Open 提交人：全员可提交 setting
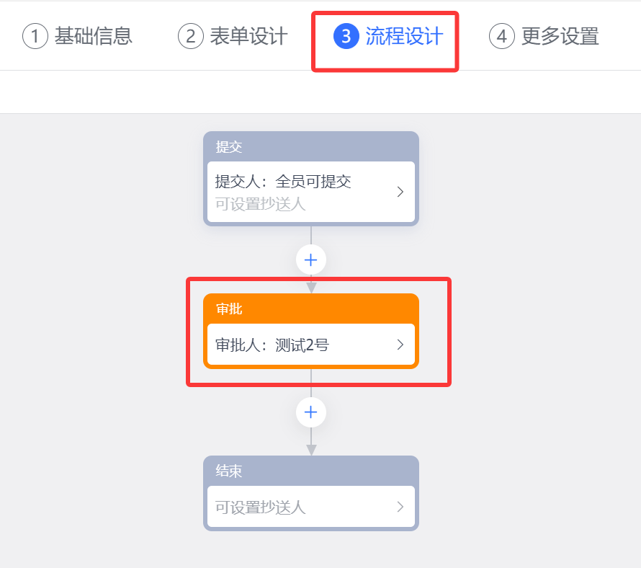Viewport: 641px width, 568px height. [x=283, y=182]
